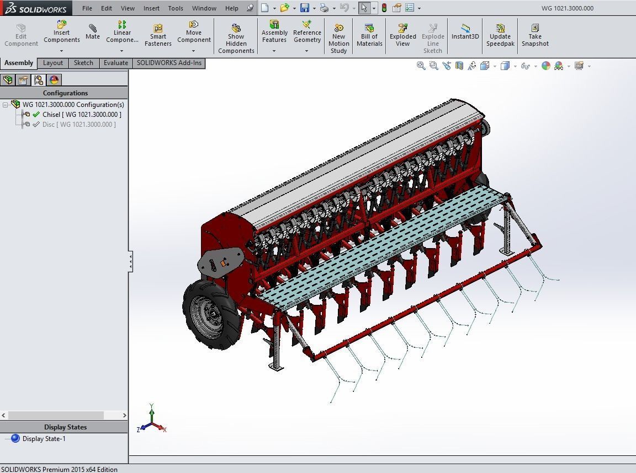This screenshot has width=636, height=473.
Task: Open the Insert Components dropdown arrow
Action: [62, 51]
